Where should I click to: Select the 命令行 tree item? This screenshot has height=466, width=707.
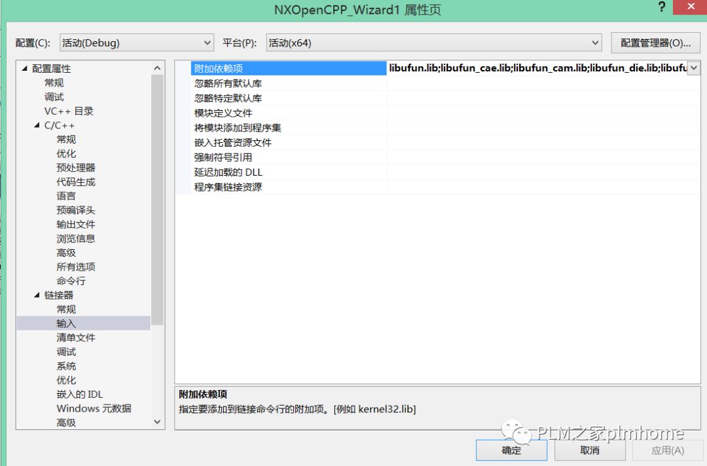[x=71, y=281]
